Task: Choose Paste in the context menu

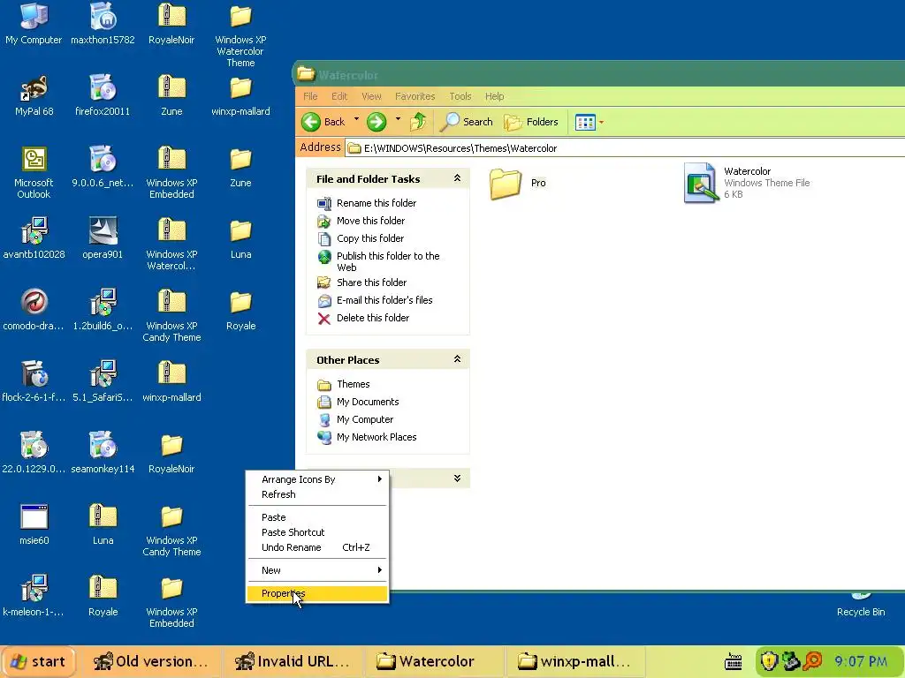Action: tap(317, 517)
